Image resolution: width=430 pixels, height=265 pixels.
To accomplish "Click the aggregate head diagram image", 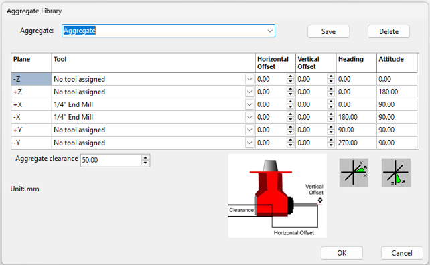I will [277, 195].
